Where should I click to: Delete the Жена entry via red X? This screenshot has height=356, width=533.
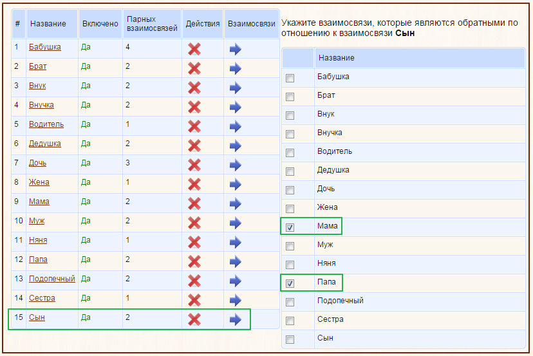click(194, 185)
